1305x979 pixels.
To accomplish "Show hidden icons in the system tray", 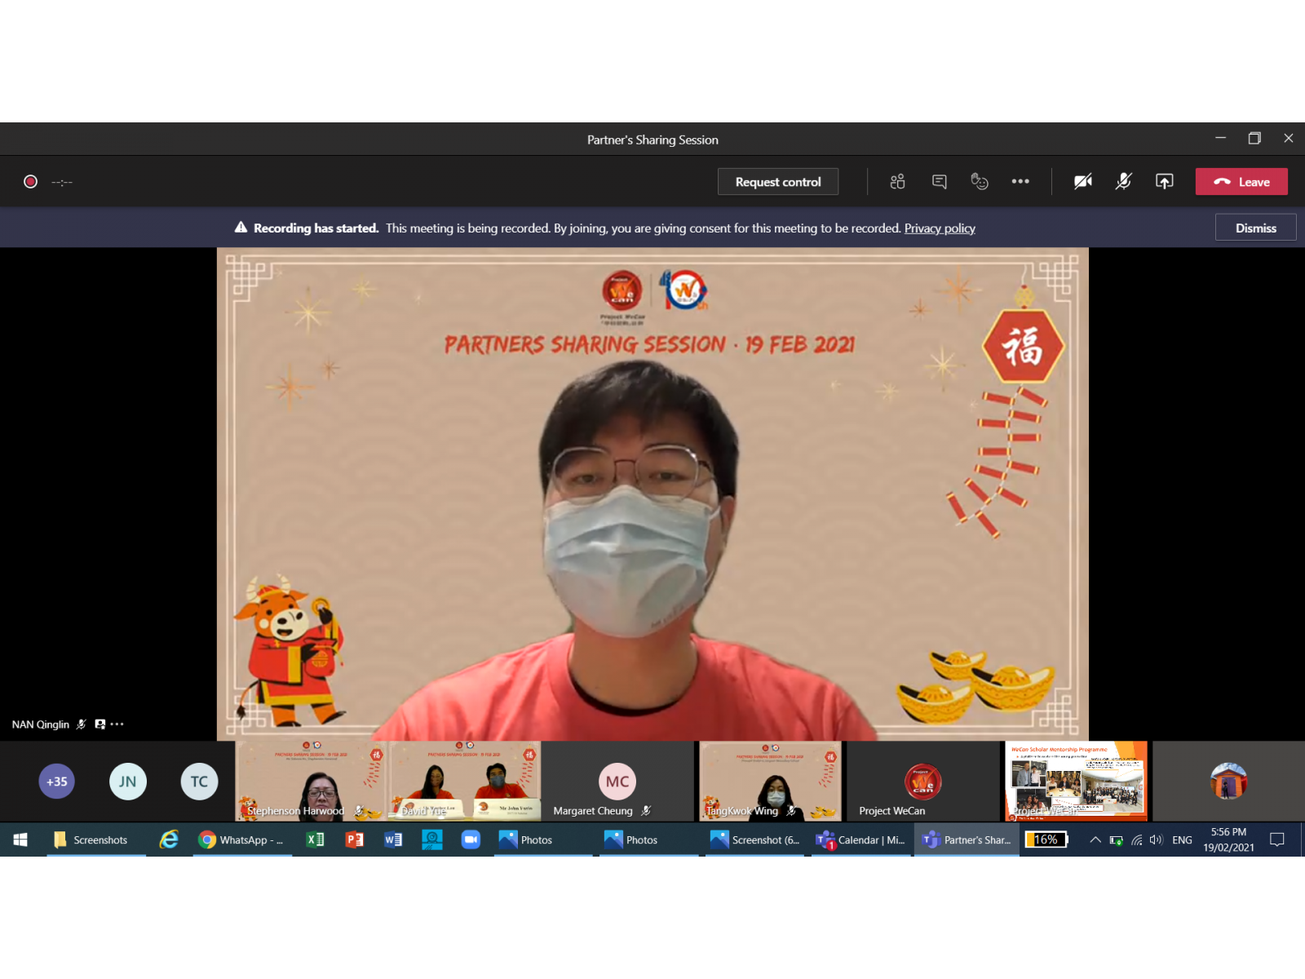I will coord(1095,839).
